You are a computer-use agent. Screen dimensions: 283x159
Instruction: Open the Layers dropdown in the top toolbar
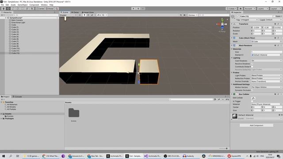click(x=263, y=9)
